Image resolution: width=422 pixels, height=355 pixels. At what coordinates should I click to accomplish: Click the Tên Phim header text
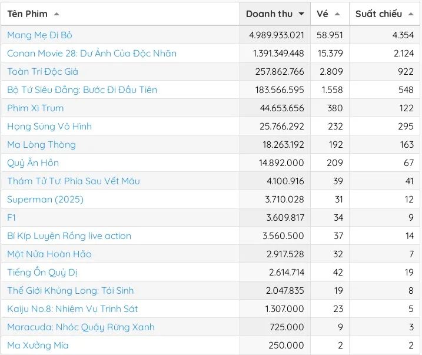tap(28, 14)
